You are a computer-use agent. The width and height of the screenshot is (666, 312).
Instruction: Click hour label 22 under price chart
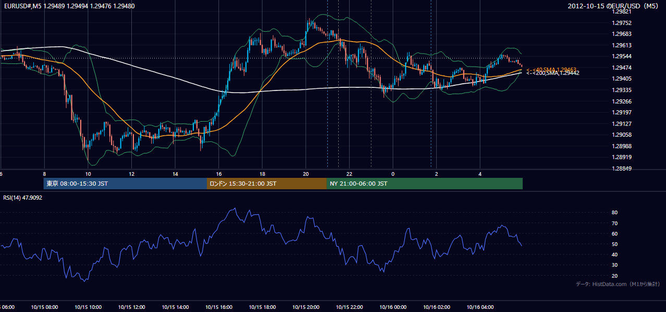[x=349, y=174]
